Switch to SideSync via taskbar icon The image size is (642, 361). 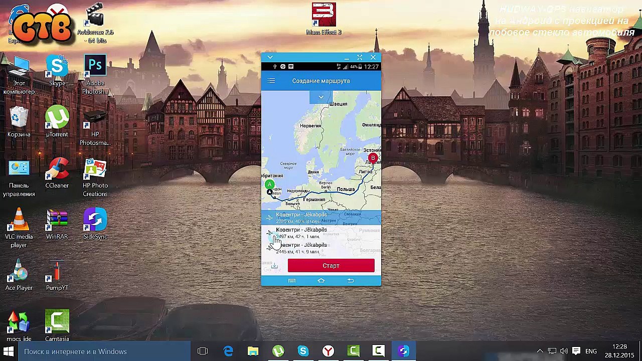[x=403, y=351]
